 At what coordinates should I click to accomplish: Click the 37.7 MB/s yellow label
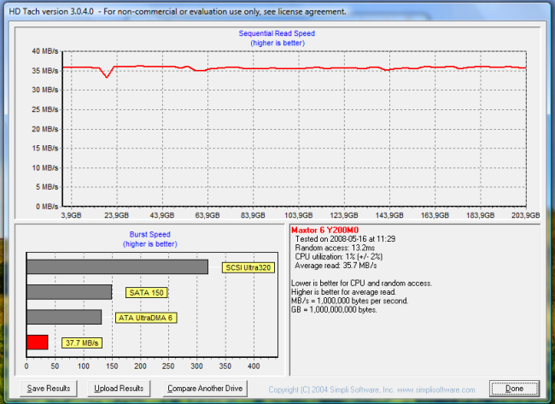[82, 343]
